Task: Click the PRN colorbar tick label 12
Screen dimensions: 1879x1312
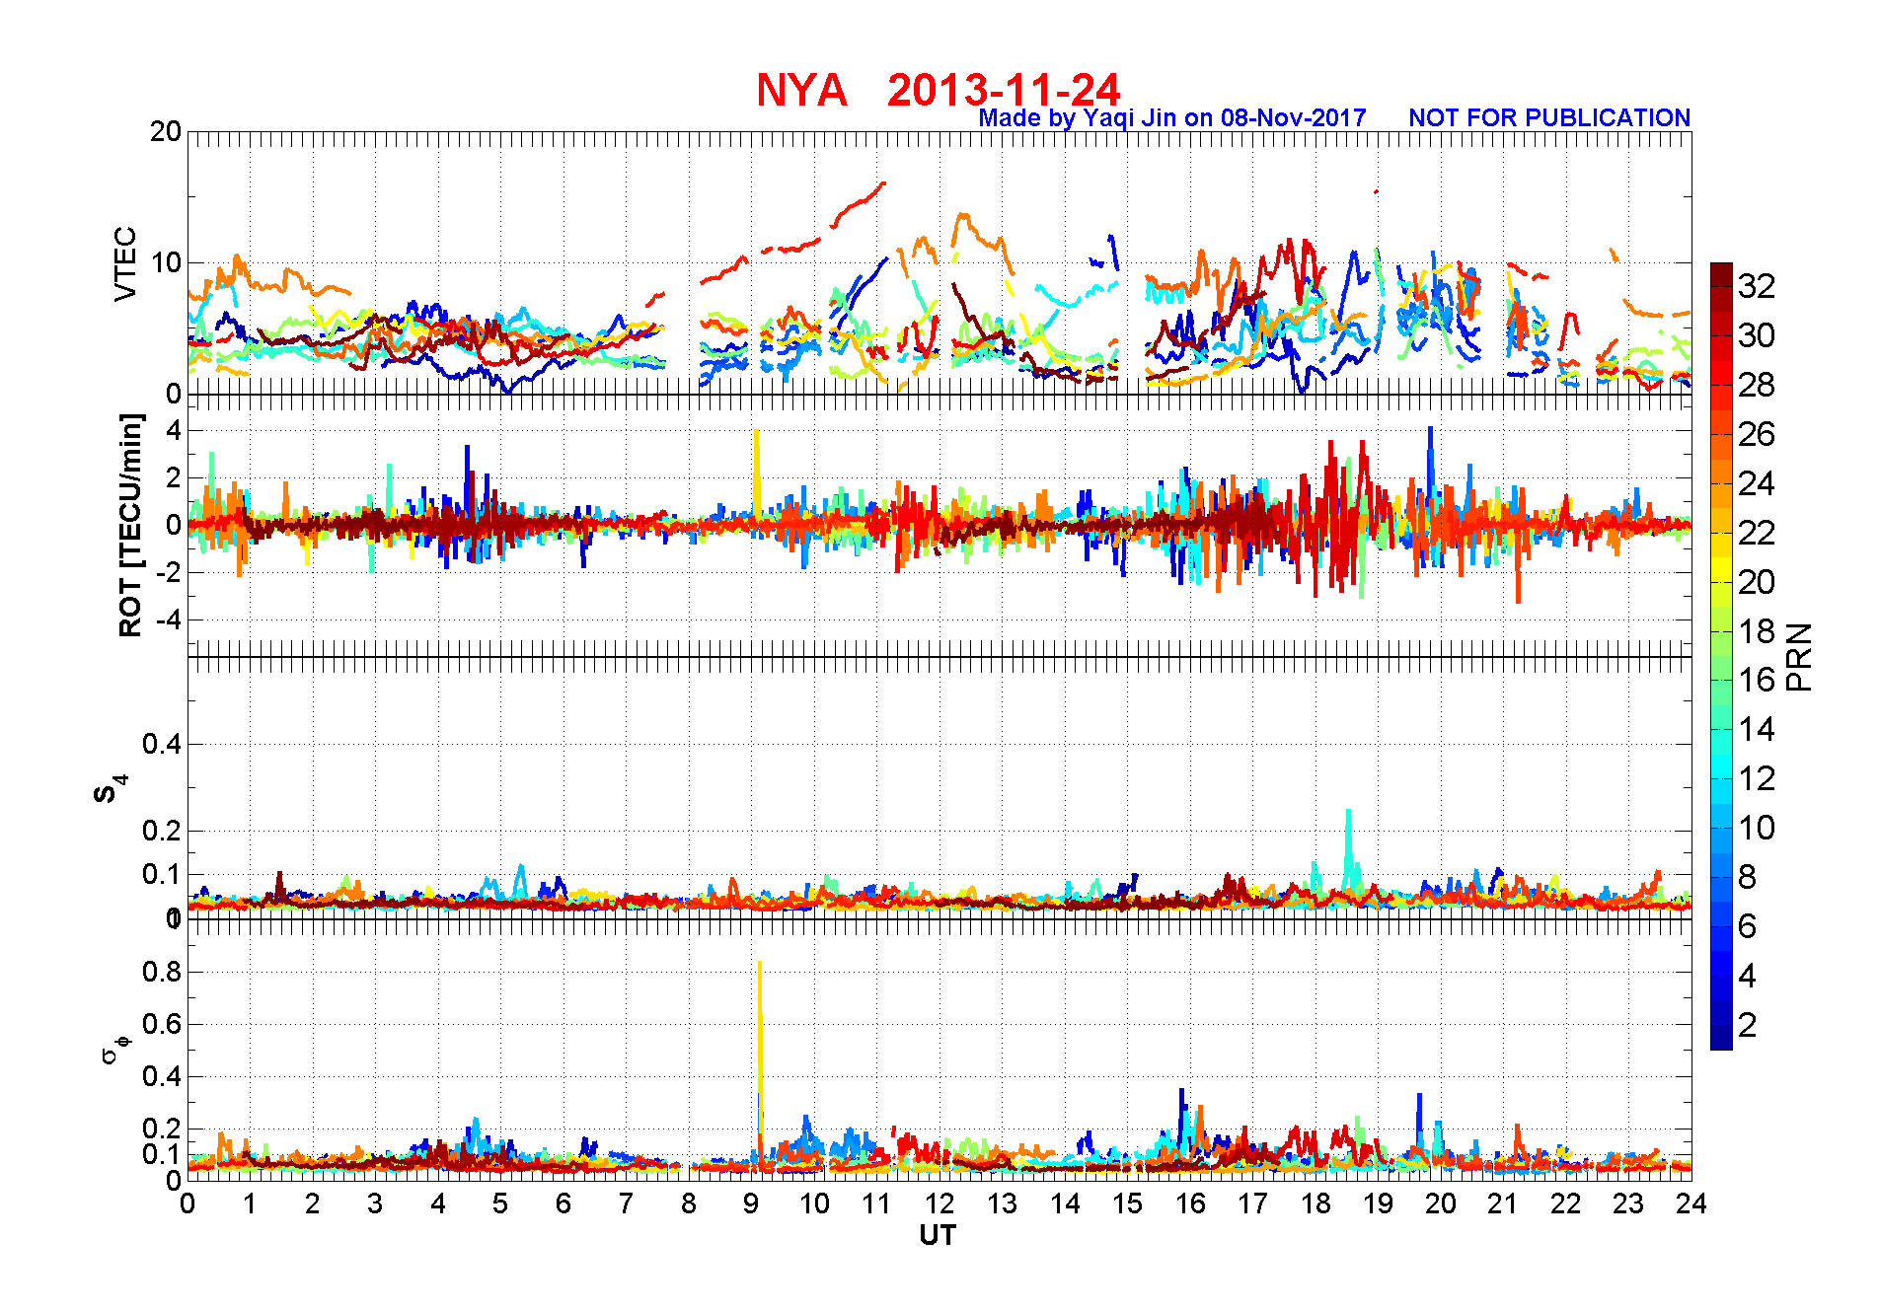Action: pos(1757,779)
